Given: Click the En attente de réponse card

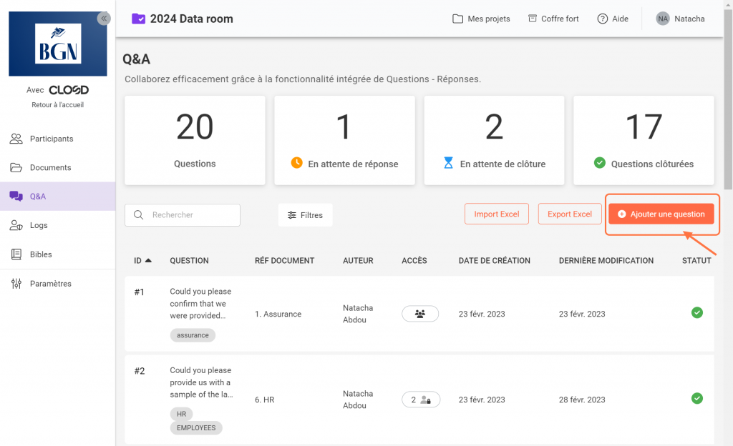Looking at the screenshot, I should tap(344, 140).
